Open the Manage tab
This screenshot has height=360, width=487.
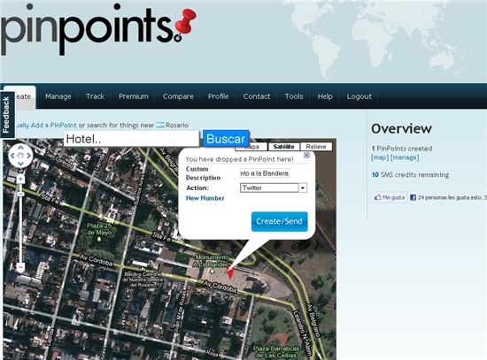tap(58, 96)
